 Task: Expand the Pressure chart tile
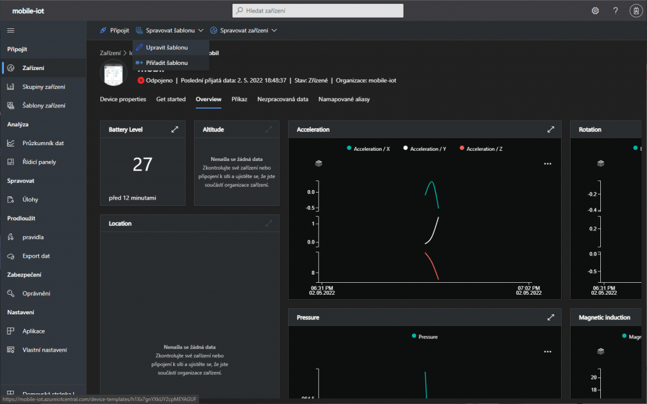click(x=550, y=318)
